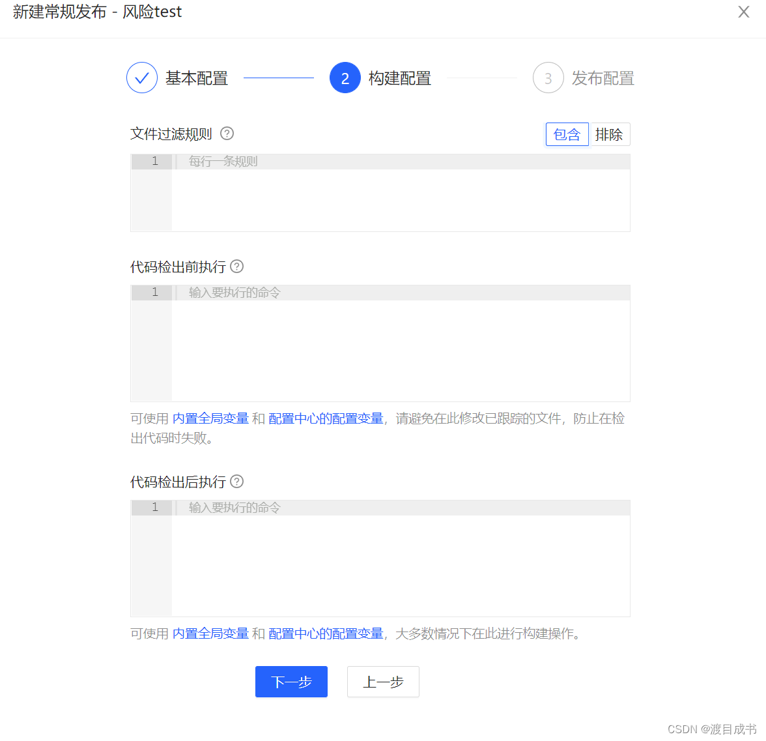The height and width of the screenshot is (741, 766).
Task: Jump to the 发布配置 step
Action: coord(603,78)
